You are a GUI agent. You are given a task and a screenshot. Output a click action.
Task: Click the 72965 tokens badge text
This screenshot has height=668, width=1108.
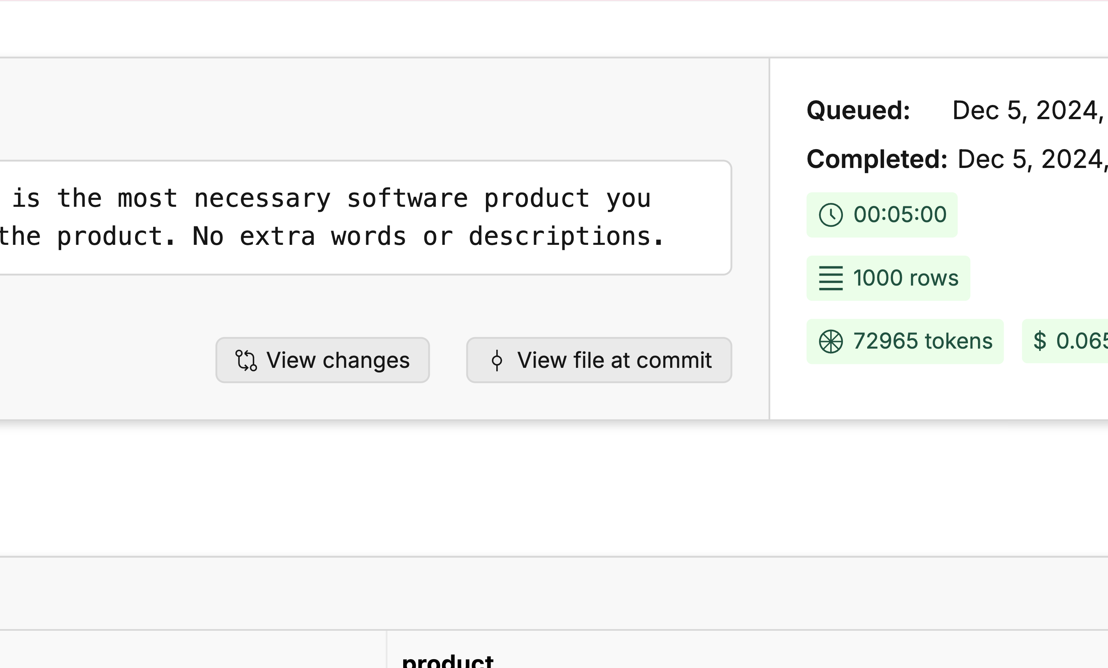click(922, 341)
